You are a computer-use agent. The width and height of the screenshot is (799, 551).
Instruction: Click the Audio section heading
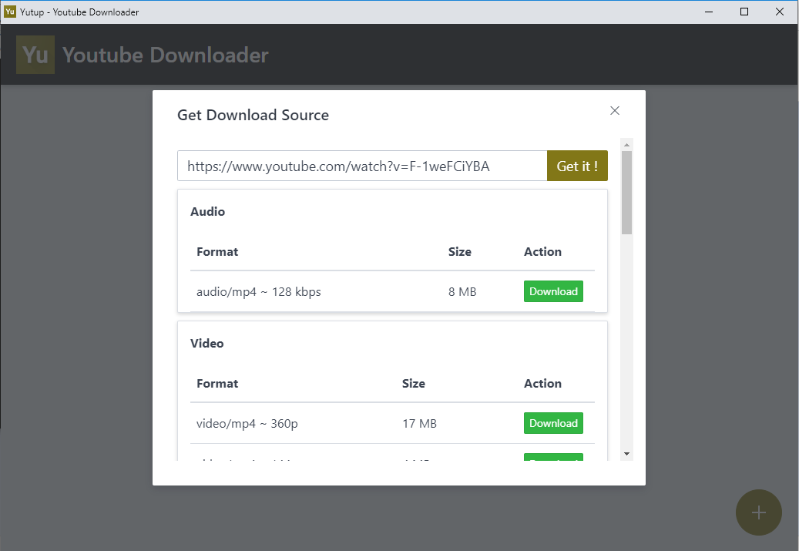tap(207, 211)
